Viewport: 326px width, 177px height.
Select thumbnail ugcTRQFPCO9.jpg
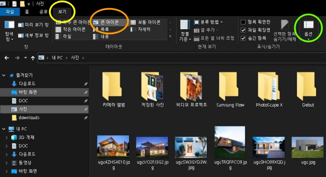tap(230, 142)
